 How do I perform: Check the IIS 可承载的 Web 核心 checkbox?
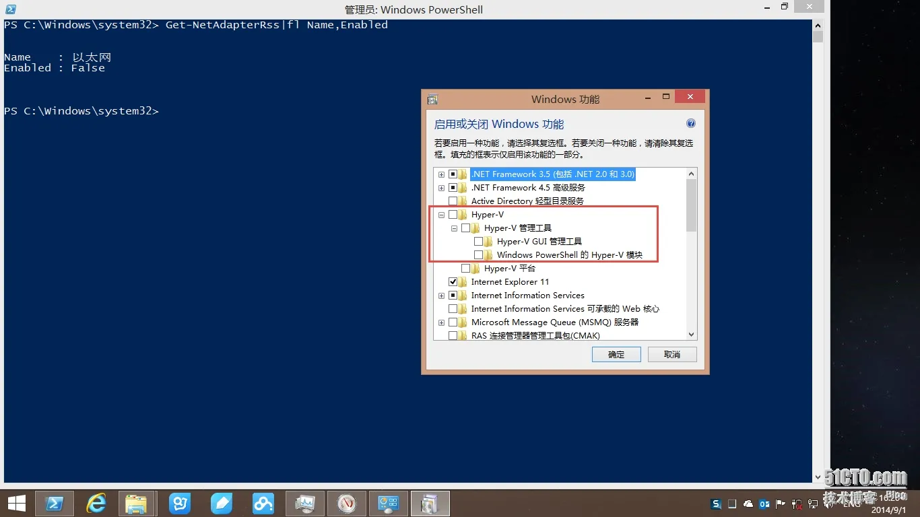coord(453,309)
